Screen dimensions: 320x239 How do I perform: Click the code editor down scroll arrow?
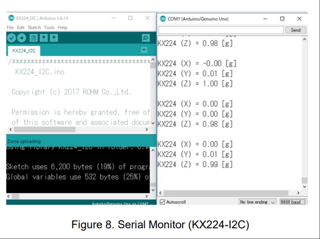(153, 123)
